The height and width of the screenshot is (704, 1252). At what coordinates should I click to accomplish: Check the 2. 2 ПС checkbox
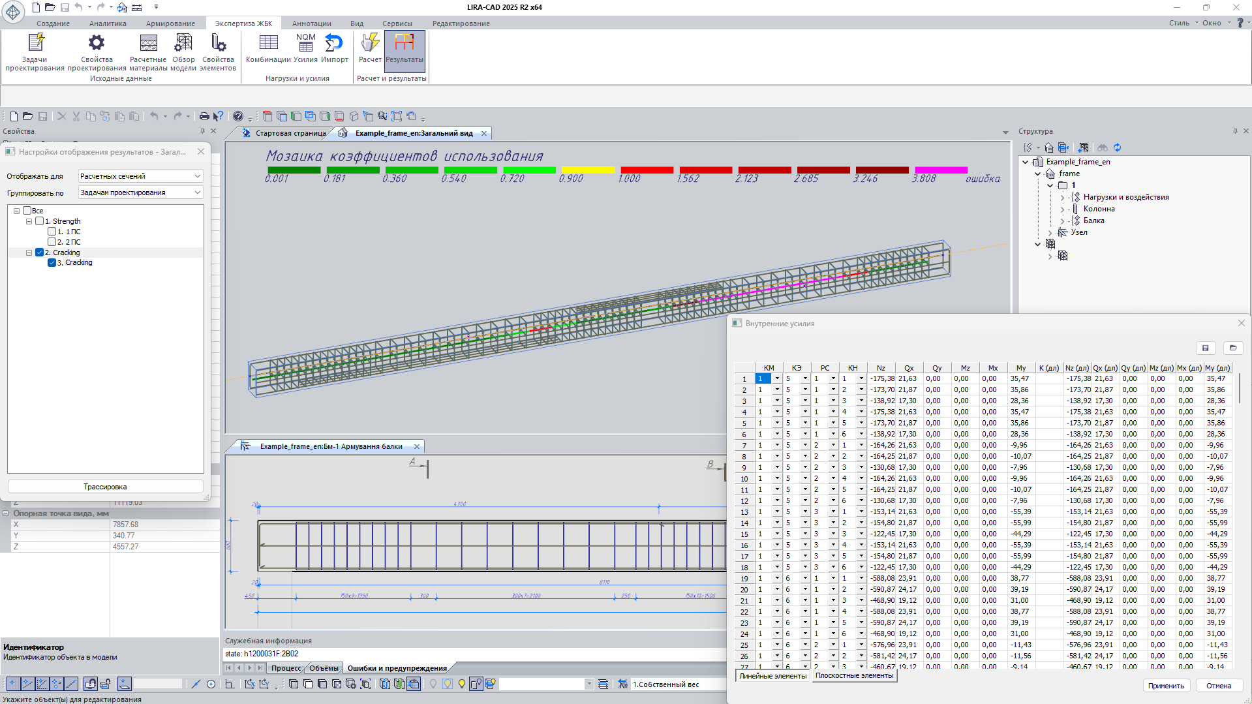click(x=52, y=242)
